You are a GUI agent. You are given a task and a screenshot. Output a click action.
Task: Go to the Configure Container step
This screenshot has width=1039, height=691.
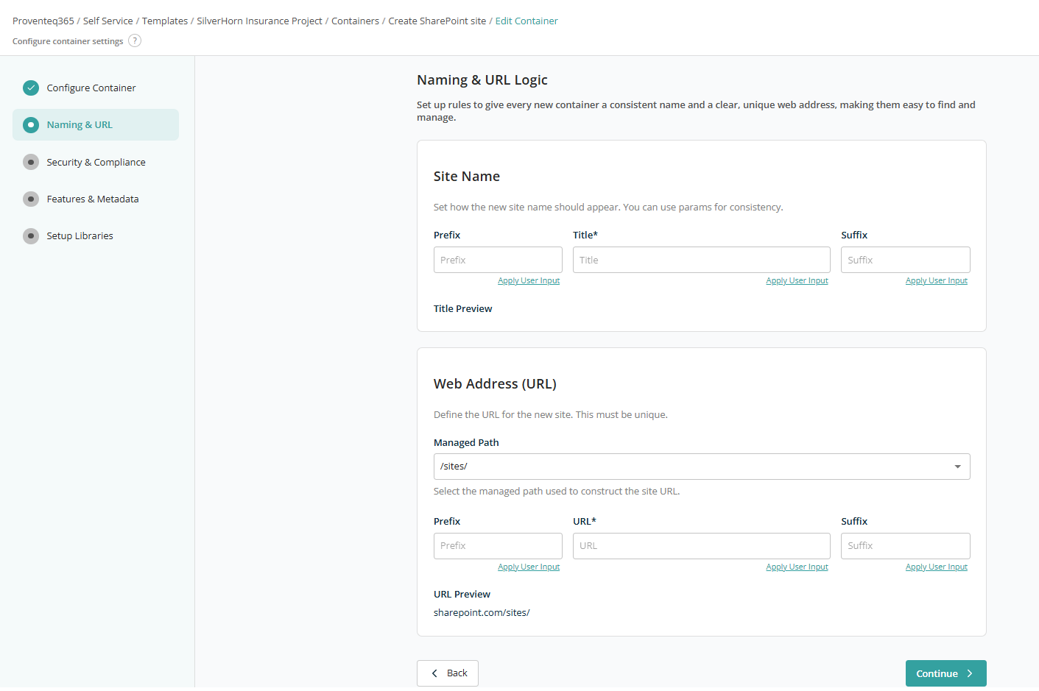pos(96,88)
